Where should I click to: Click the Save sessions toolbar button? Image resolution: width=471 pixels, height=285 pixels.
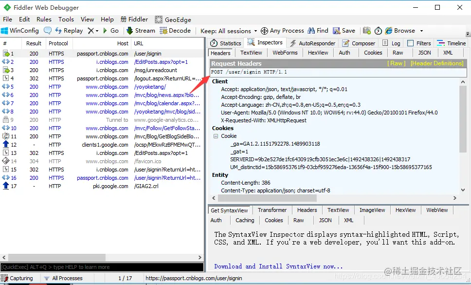[x=344, y=31]
